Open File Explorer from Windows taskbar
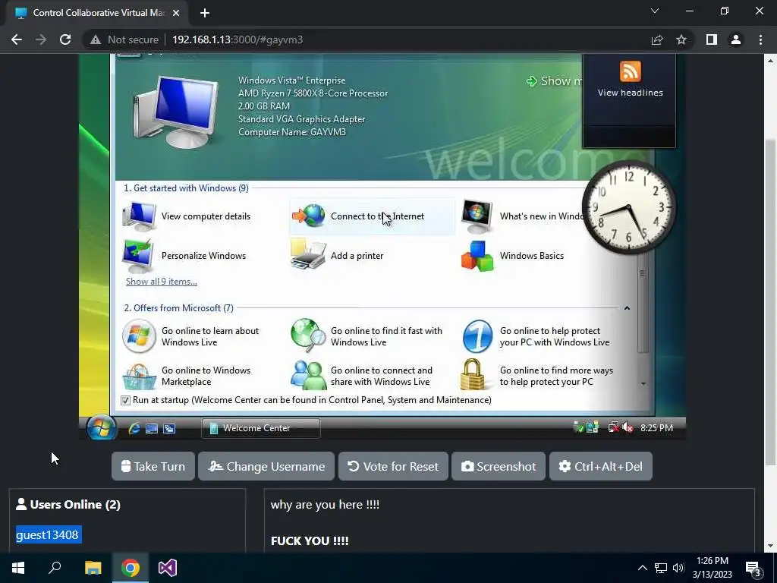 (93, 568)
